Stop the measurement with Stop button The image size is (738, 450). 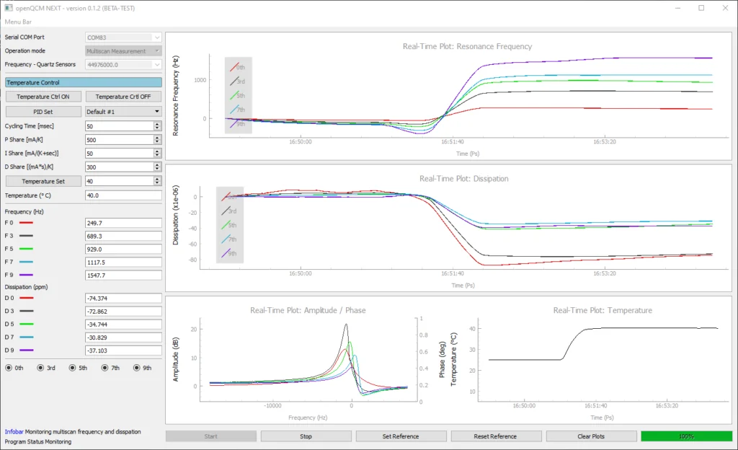pos(306,436)
